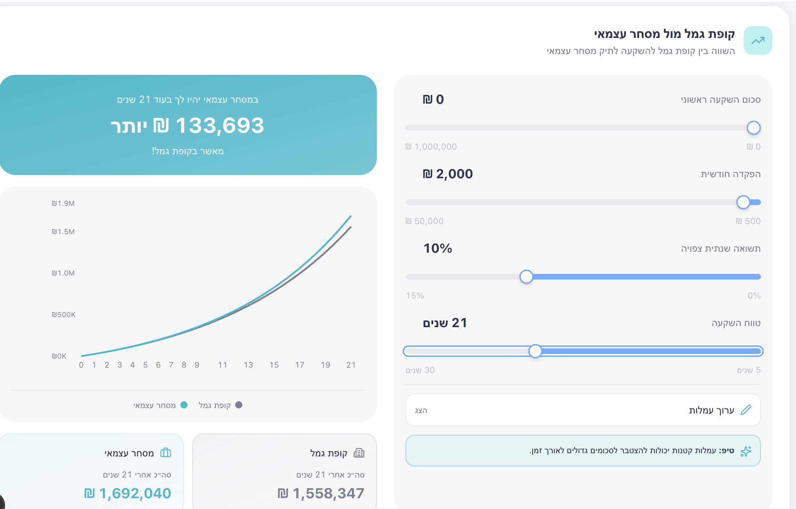Click the investment period slider handle
796x509 pixels.
tap(535, 351)
